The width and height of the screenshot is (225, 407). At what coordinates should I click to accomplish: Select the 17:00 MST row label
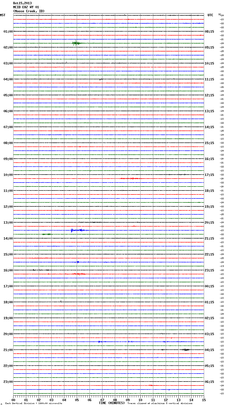click(8, 286)
